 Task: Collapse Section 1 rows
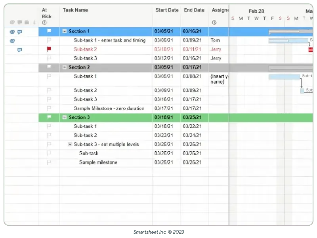pyautogui.click(x=65, y=31)
